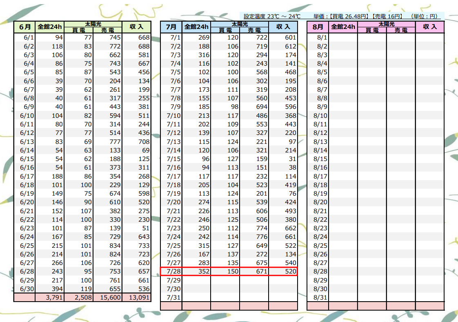This screenshot has width=458, height=322.
Task: Click the 8月 header cell
Action: pyautogui.click(x=318, y=27)
